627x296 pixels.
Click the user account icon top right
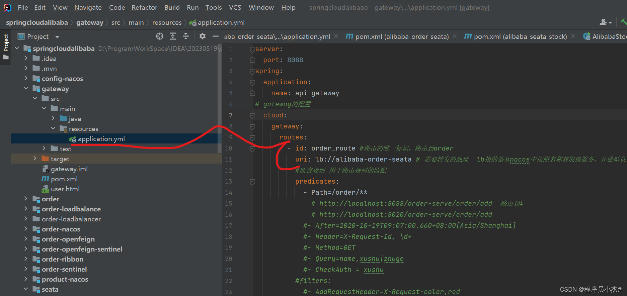(x=606, y=22)
